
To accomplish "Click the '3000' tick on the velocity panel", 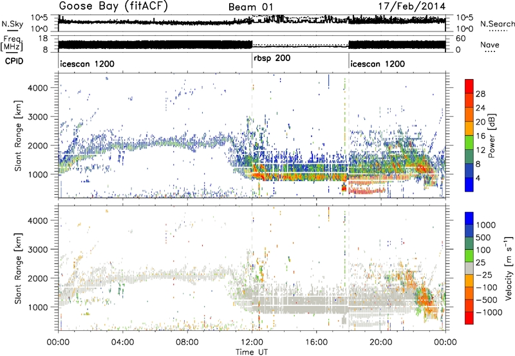I will tap(38, 249).
